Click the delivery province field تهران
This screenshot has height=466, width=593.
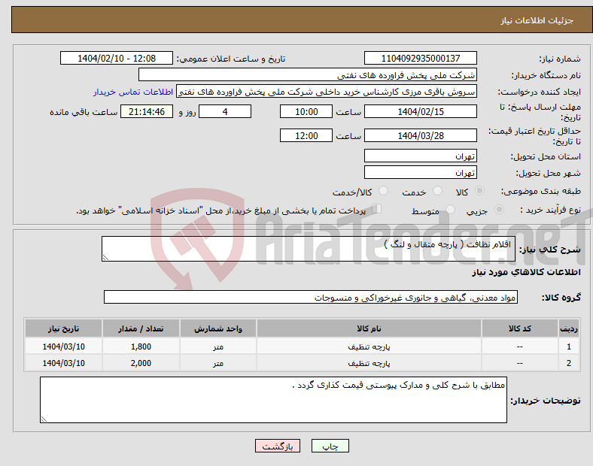pyautogui.click(x=420, y=156)
